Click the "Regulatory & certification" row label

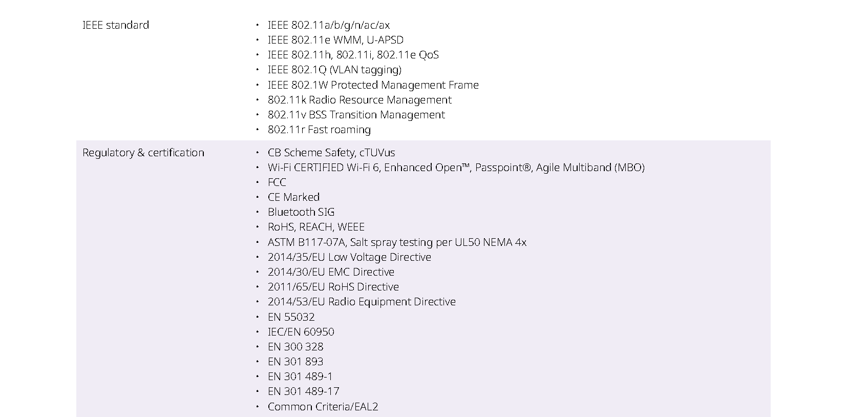pos(143,153)
